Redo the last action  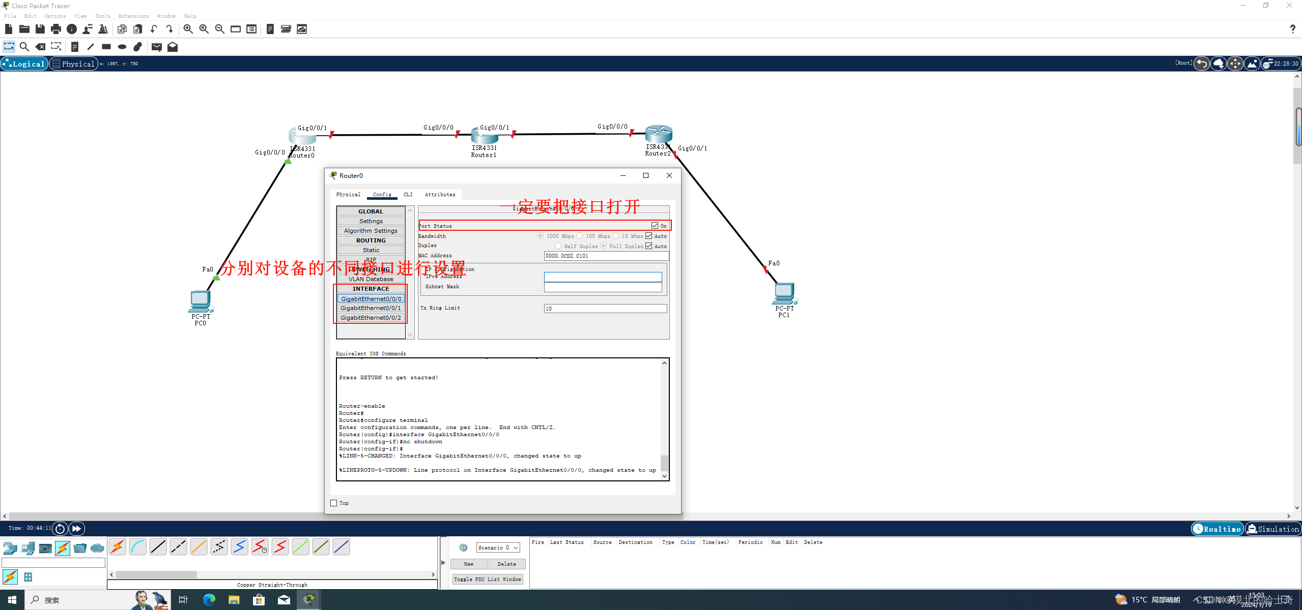169,29
